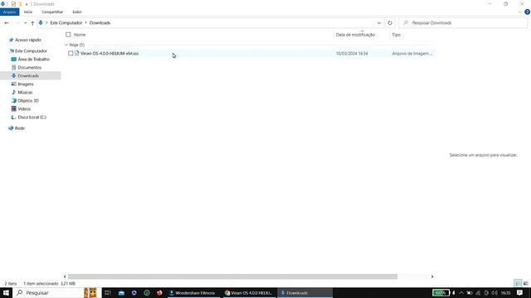
Task: Select Este Computador in the address path
Action: pos(66,23)
